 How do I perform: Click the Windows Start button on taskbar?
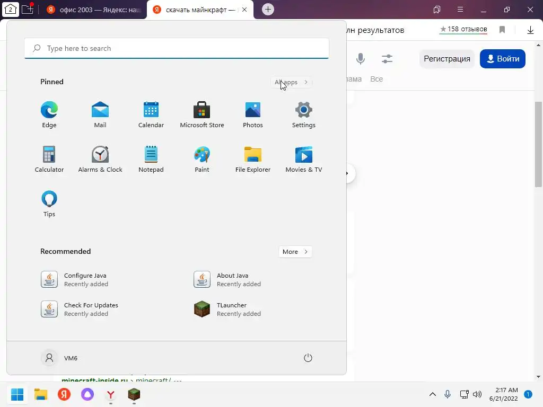coord(17,394)
